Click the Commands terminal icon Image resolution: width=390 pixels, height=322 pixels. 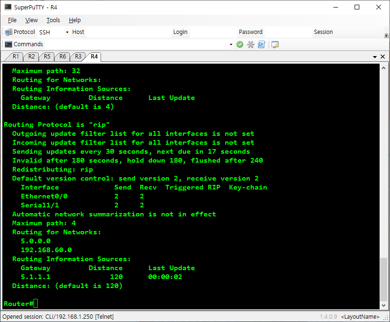[8, 44]
